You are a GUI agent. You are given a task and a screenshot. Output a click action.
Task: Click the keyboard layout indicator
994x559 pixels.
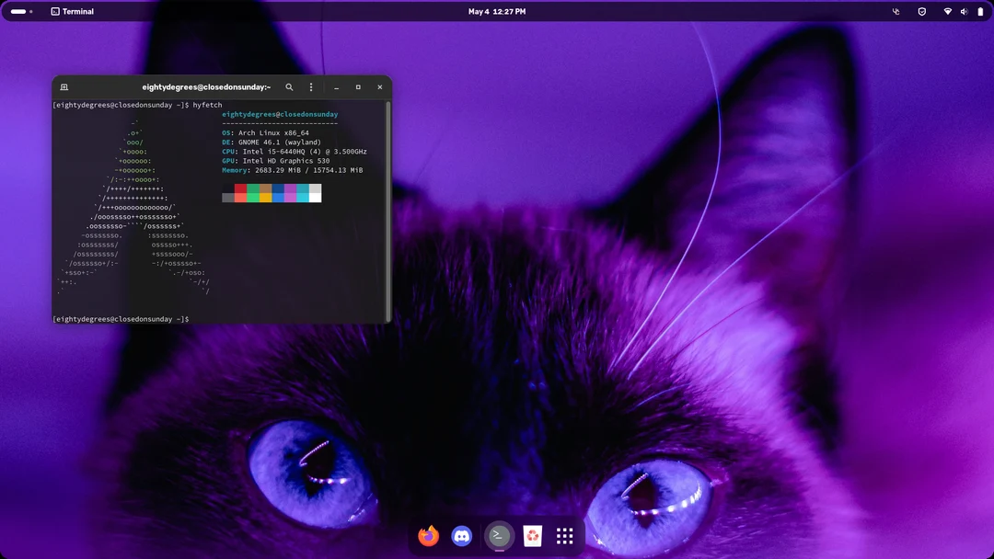click(x=895, y=11)
